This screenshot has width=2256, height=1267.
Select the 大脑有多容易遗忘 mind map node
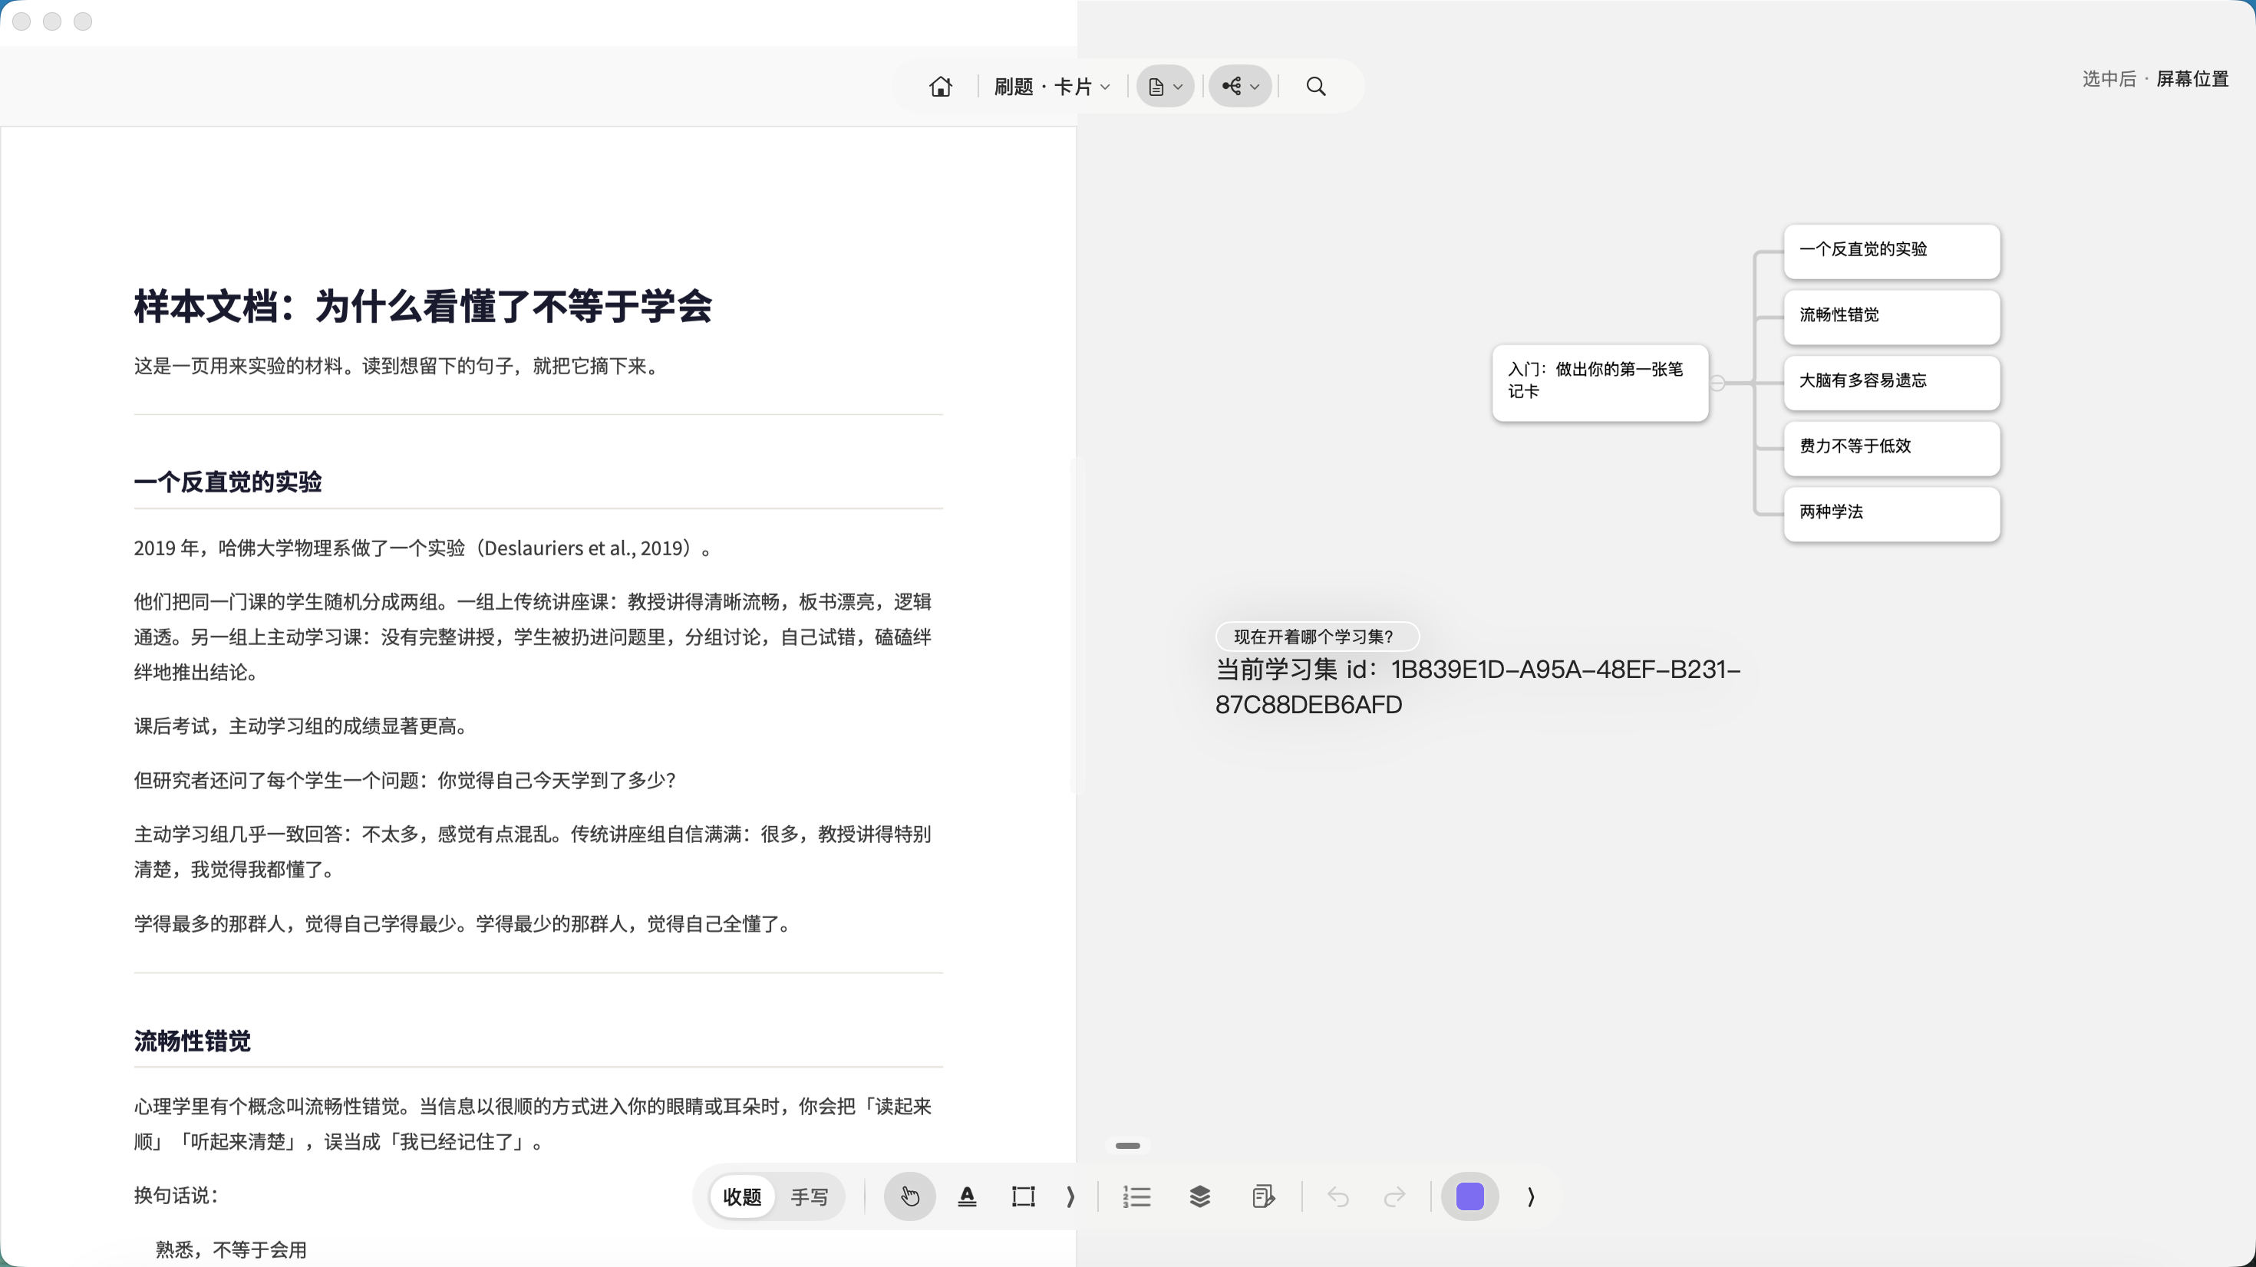coord(1892,383)
